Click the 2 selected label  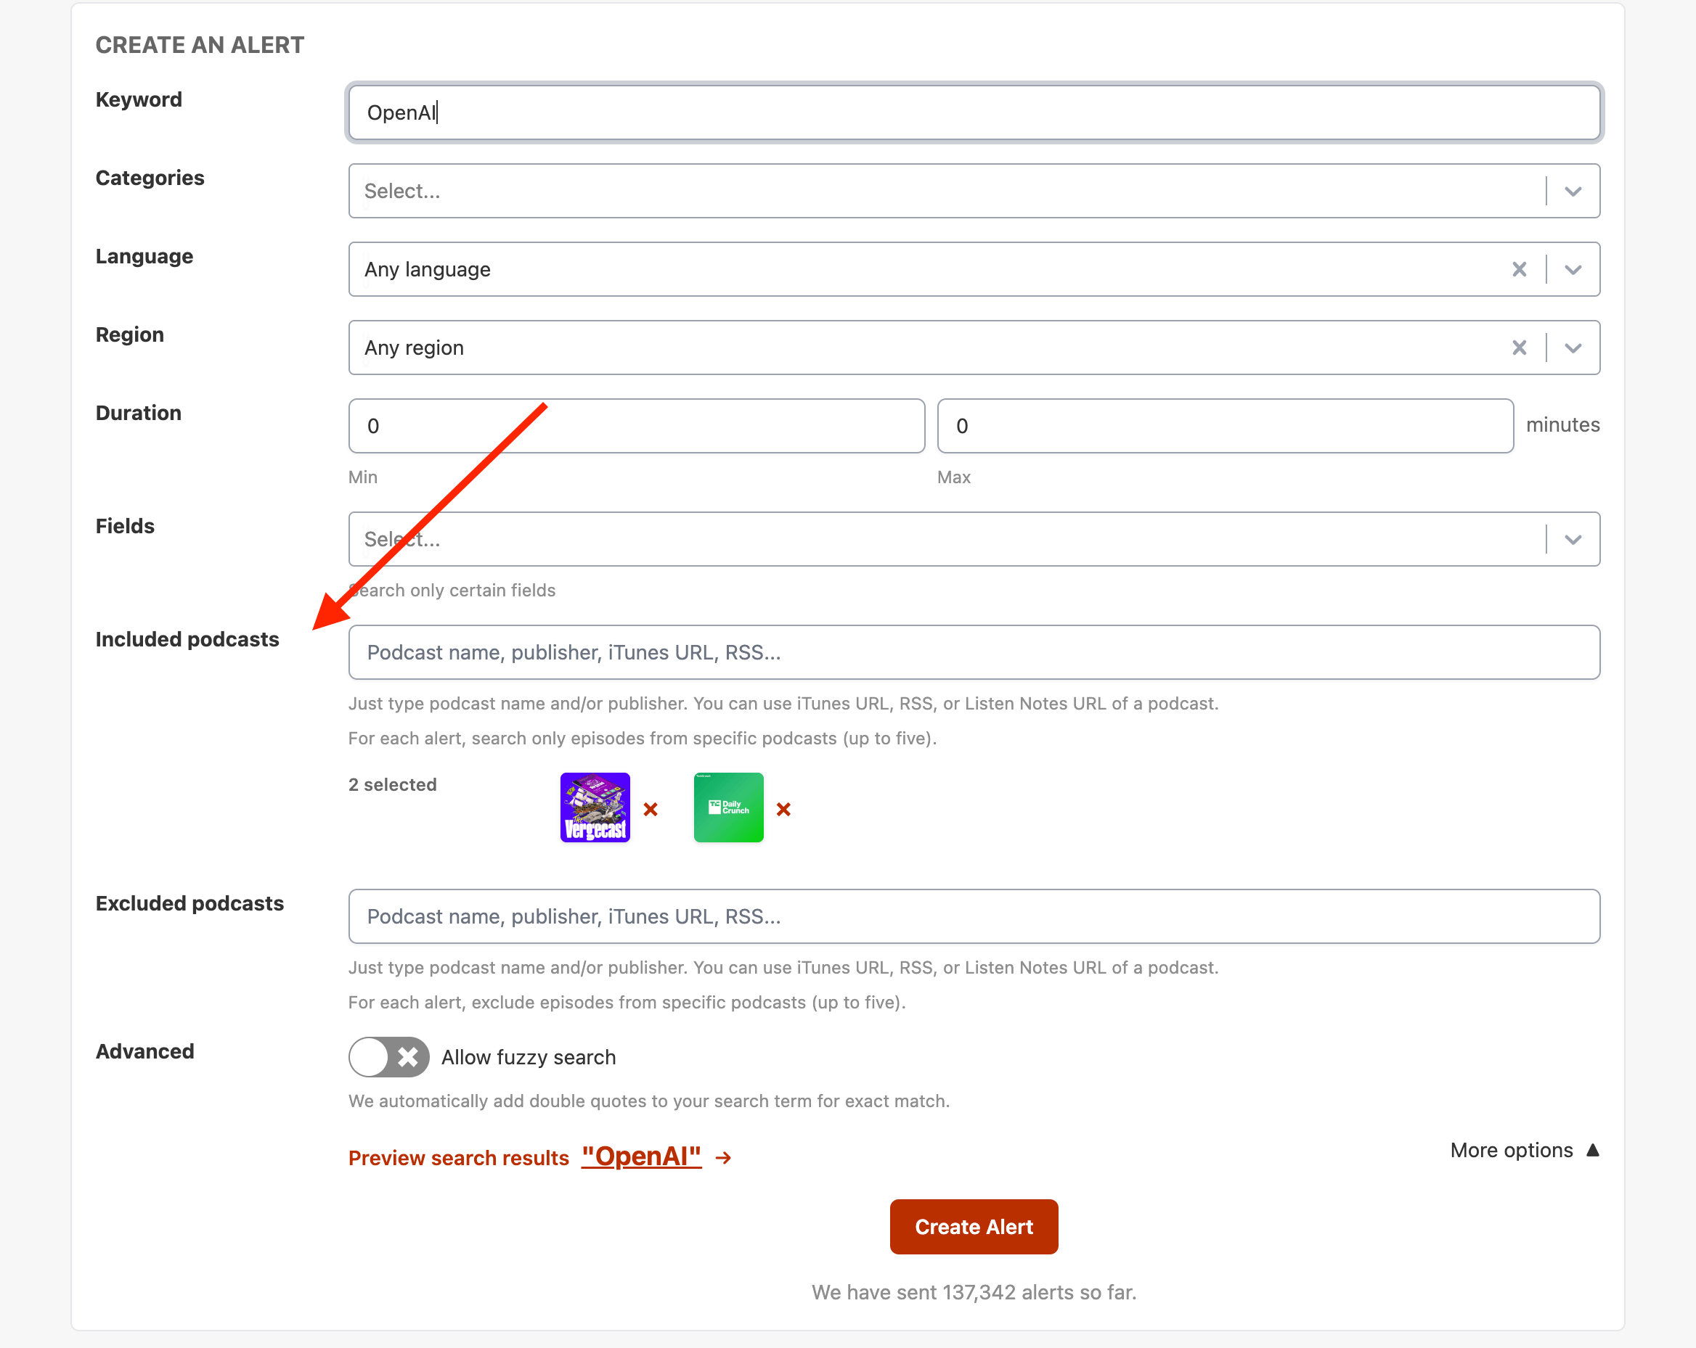[x=393, y=784]
